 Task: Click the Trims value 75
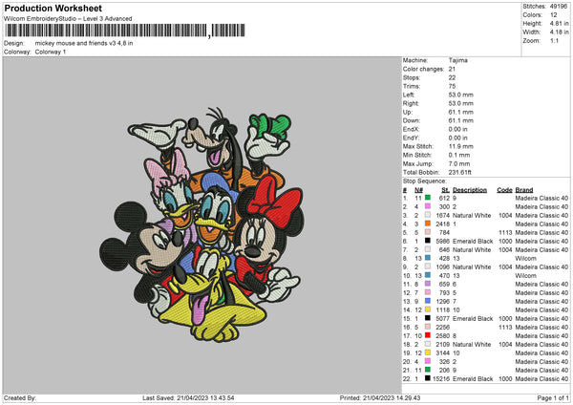[x=452, y=86]
